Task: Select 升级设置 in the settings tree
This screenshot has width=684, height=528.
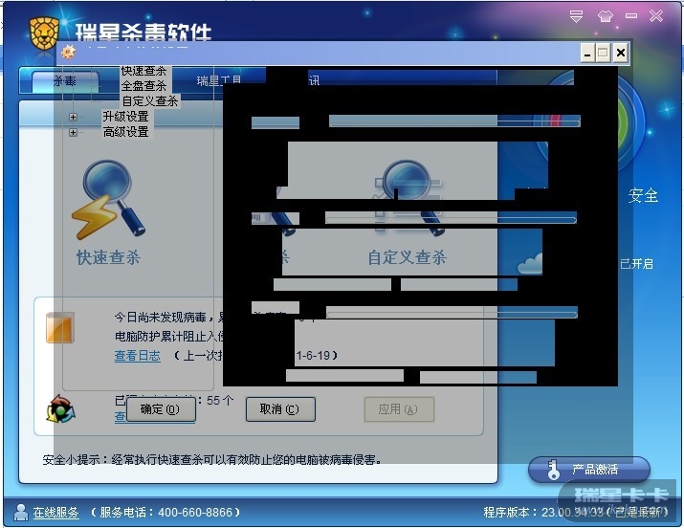Action: tap(125, 117)
